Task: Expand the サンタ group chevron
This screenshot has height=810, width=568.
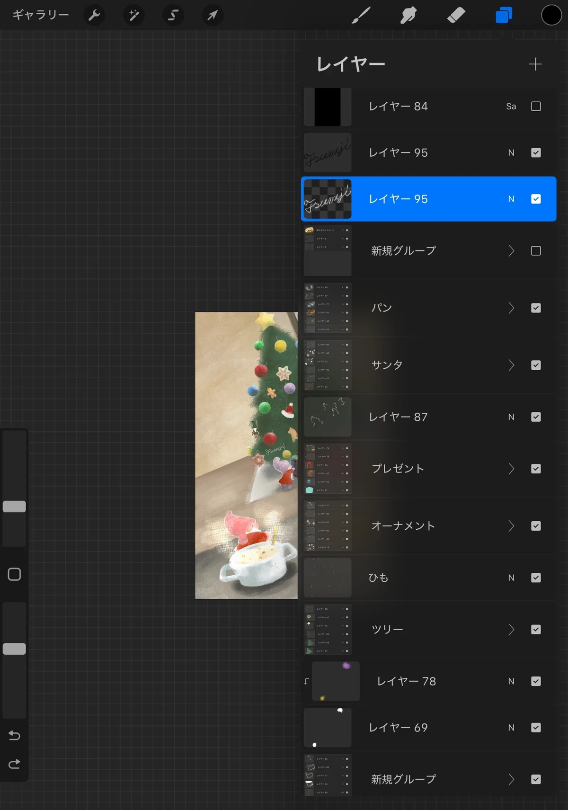Action: point(511,365)
